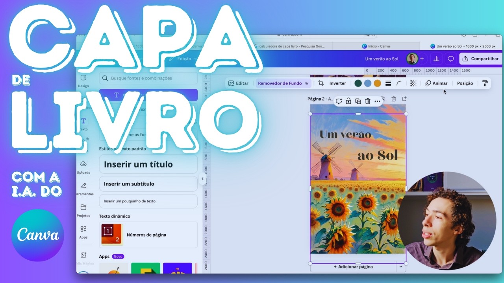The image size is (504, 283).
Task: Click the Um verão ao Sol design title
Action: tap(382, 59)
